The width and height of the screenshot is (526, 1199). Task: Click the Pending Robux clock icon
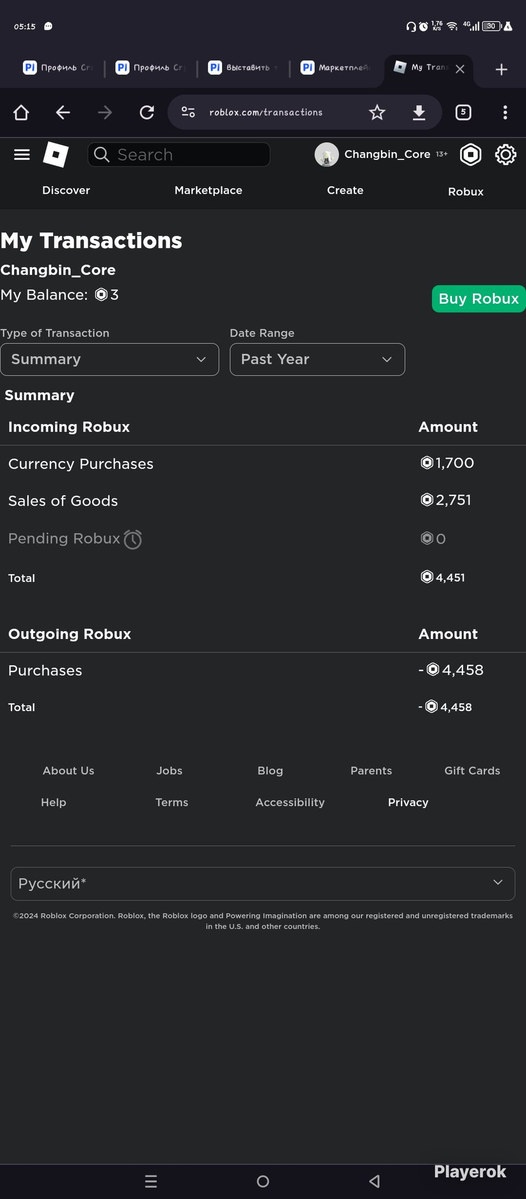pyautogui.click(x=133, y=539)
